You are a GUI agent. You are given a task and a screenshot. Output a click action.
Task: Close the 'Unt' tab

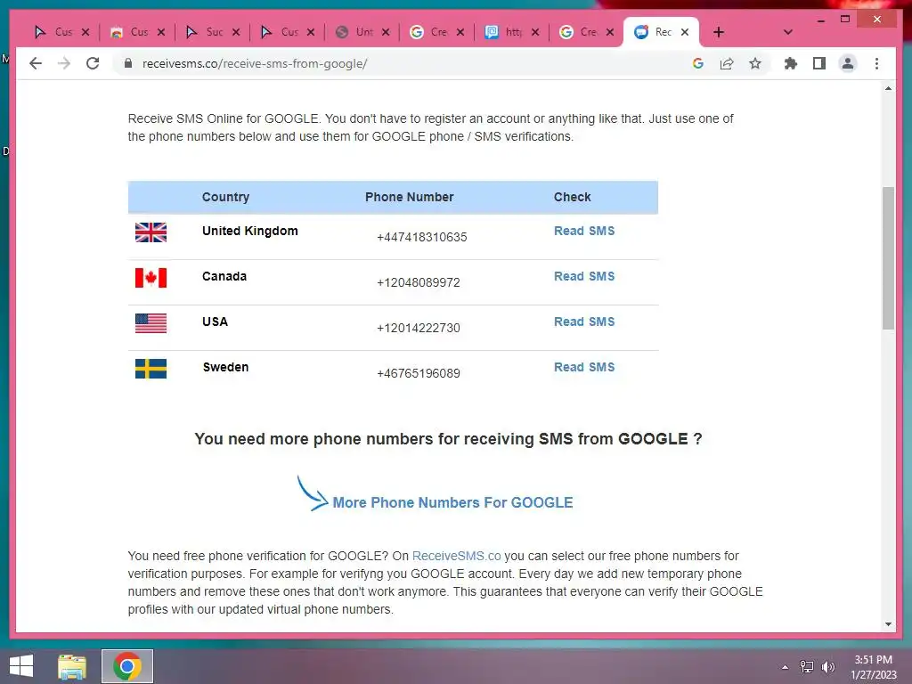pyautogui.click(x=385, y=32)
